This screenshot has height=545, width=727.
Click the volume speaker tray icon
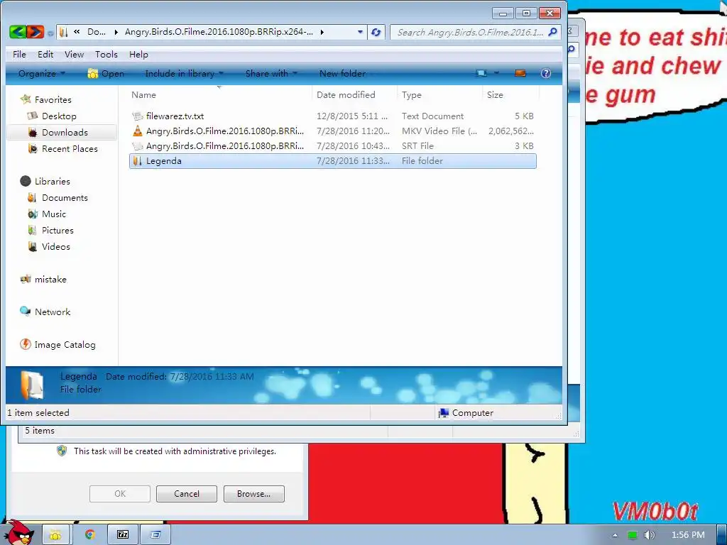[649, 535]
